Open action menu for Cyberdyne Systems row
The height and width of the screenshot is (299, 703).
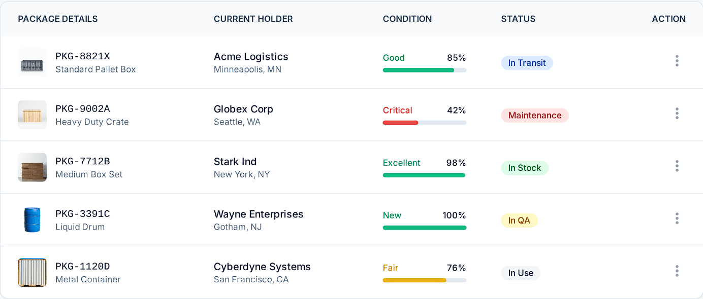click(x=677, y=271)
